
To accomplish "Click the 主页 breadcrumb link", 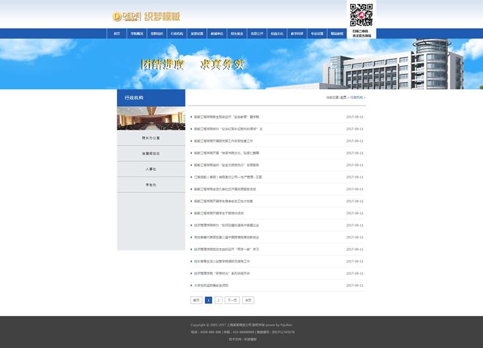I will tap(343, 98).
